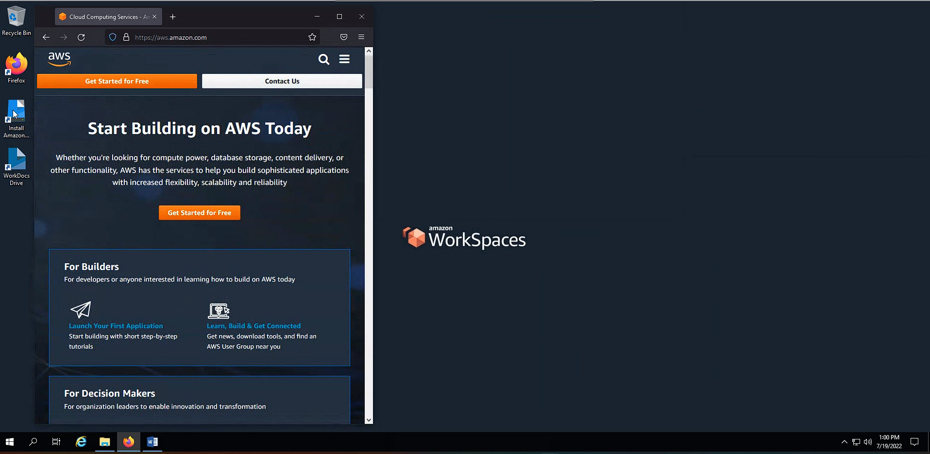Open a new browser tab
Viewport: 930px width, 454px height.
pos(172,17)
